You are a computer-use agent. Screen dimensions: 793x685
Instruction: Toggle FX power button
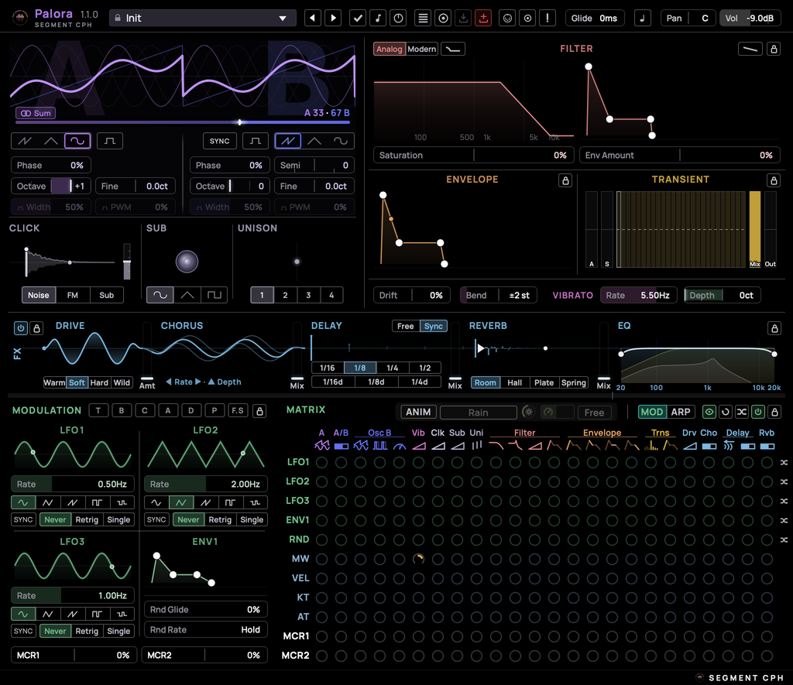[x=21, y=328]
